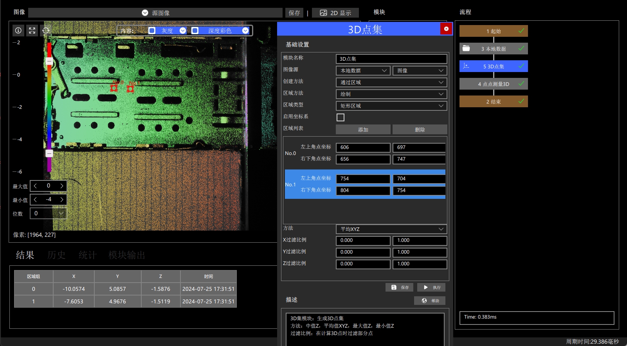Click Y过滤比例 maximum field
Viewport: 627px width, 346px height.
coord(420,252)
